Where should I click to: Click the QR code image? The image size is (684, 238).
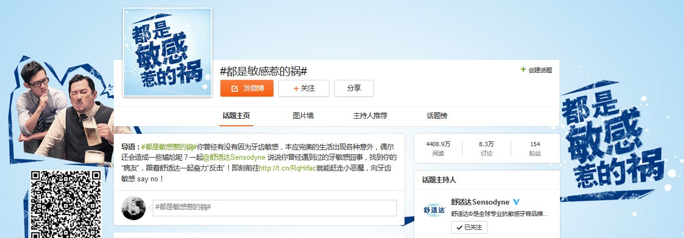click(x=66, y=204)
